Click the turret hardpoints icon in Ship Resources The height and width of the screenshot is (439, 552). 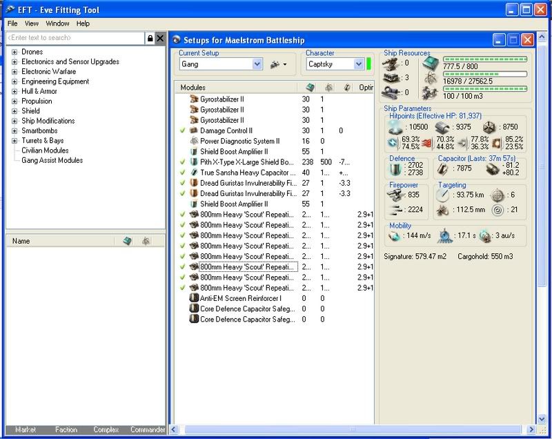(390, 64)
